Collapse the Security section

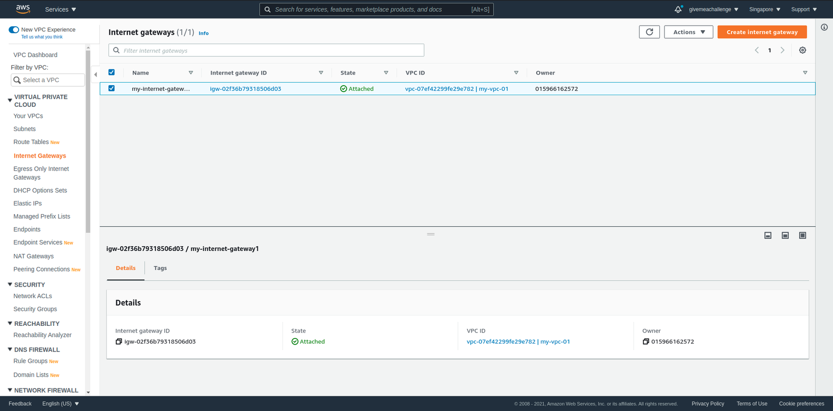click(x=10, y=285)
